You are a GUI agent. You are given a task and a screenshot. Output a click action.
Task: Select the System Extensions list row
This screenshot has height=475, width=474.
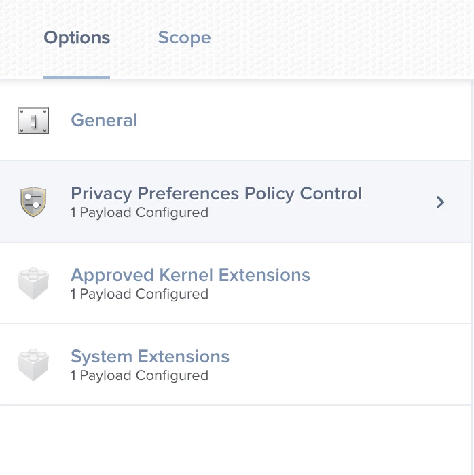(x=236, y=365)
